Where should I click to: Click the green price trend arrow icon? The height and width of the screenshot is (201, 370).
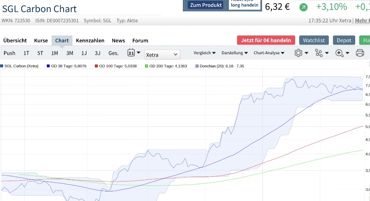304,7
